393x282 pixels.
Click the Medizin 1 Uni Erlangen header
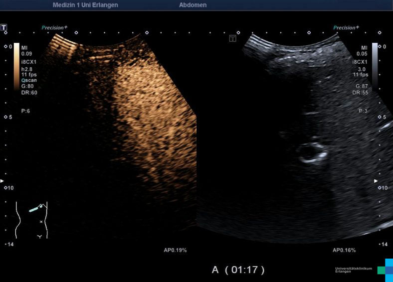click(85, 5)
